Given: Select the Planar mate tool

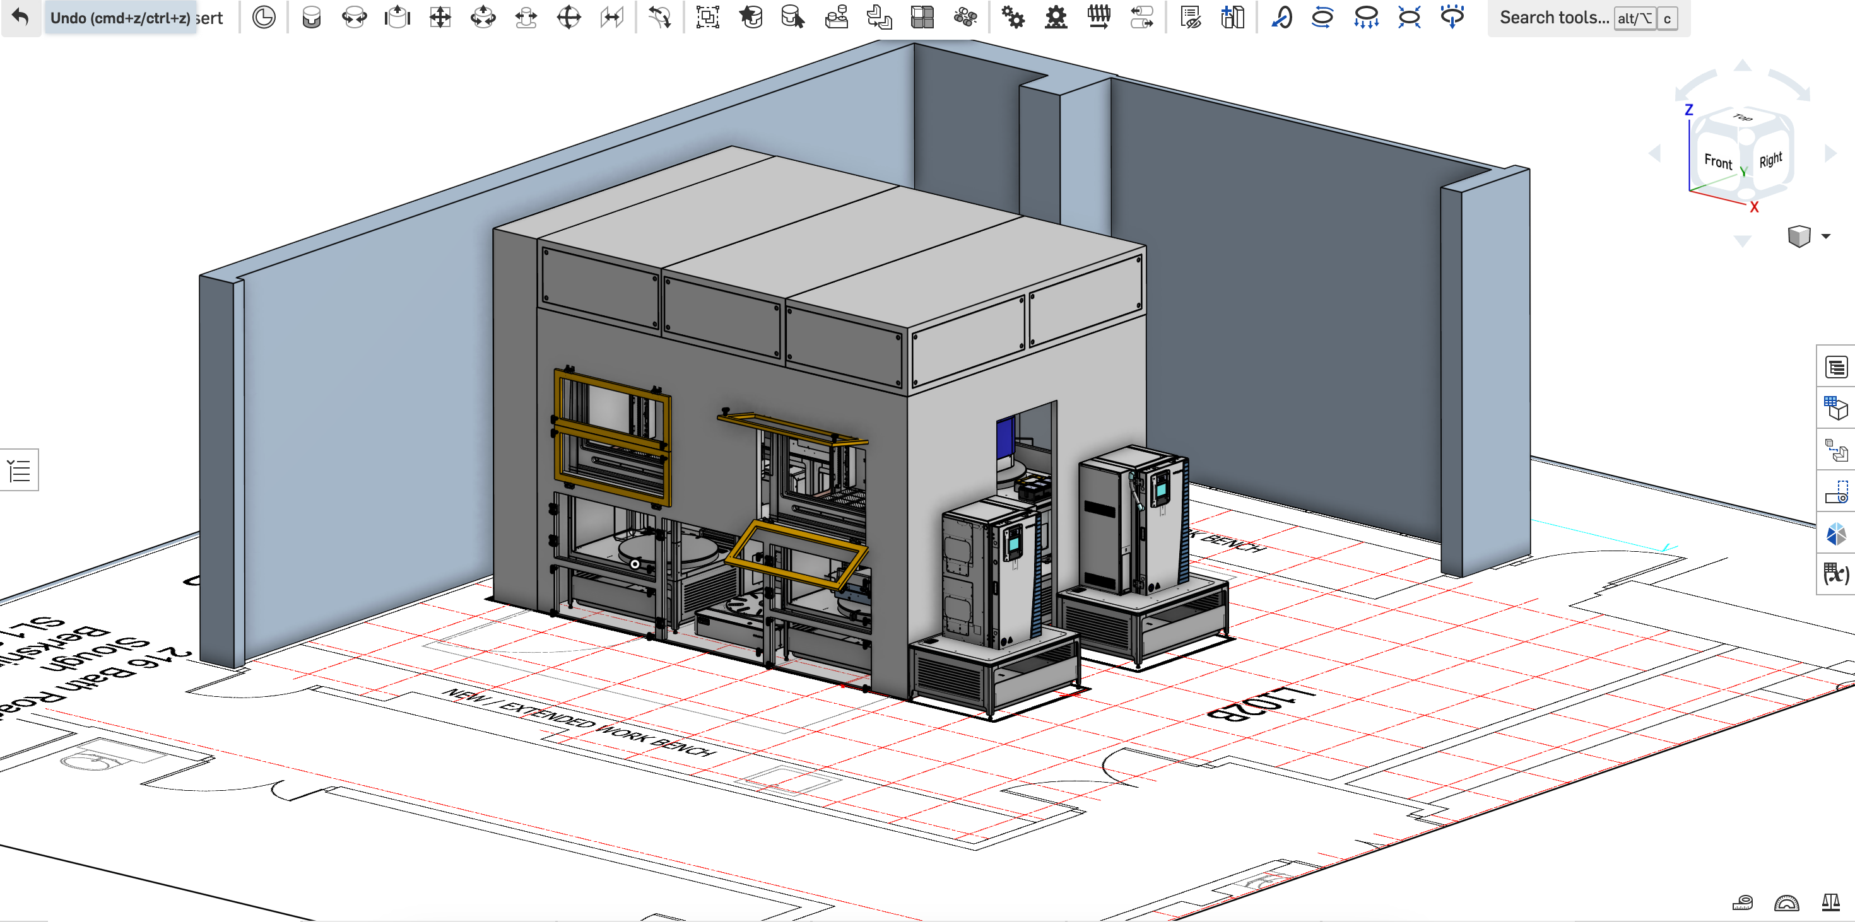Looking at the screenshot, I should point(440,16).
